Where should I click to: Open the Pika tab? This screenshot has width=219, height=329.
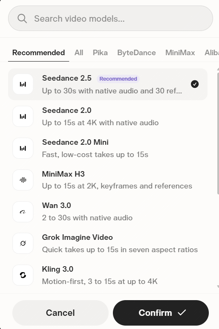pyautogui.click(x=100, y=53)
